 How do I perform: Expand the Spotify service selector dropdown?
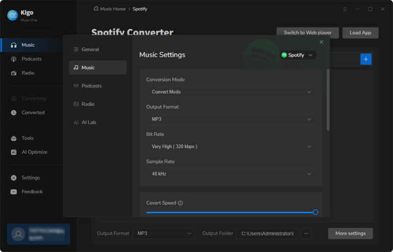point(298,55)
